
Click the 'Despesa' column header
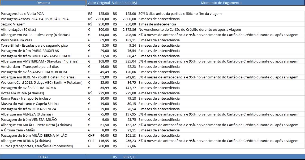pyautogui.click(x=43, y=3)
